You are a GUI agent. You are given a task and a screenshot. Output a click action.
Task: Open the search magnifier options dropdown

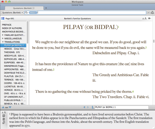[x=27, y=12]
